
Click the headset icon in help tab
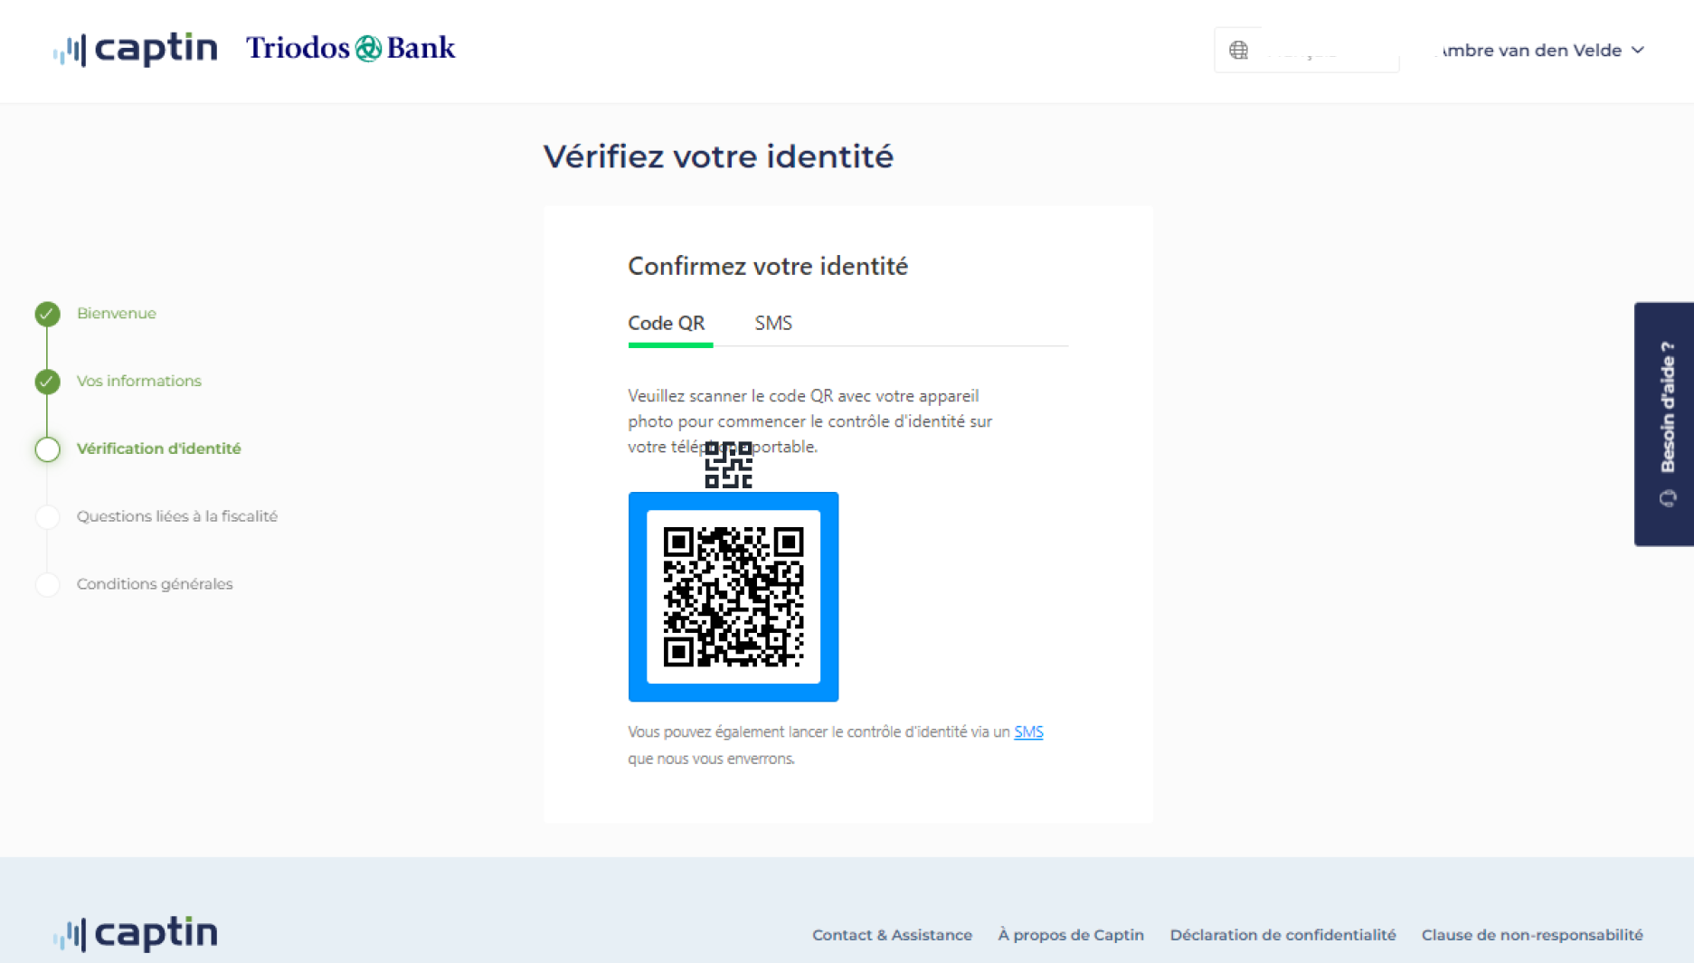click(1668, 498)
